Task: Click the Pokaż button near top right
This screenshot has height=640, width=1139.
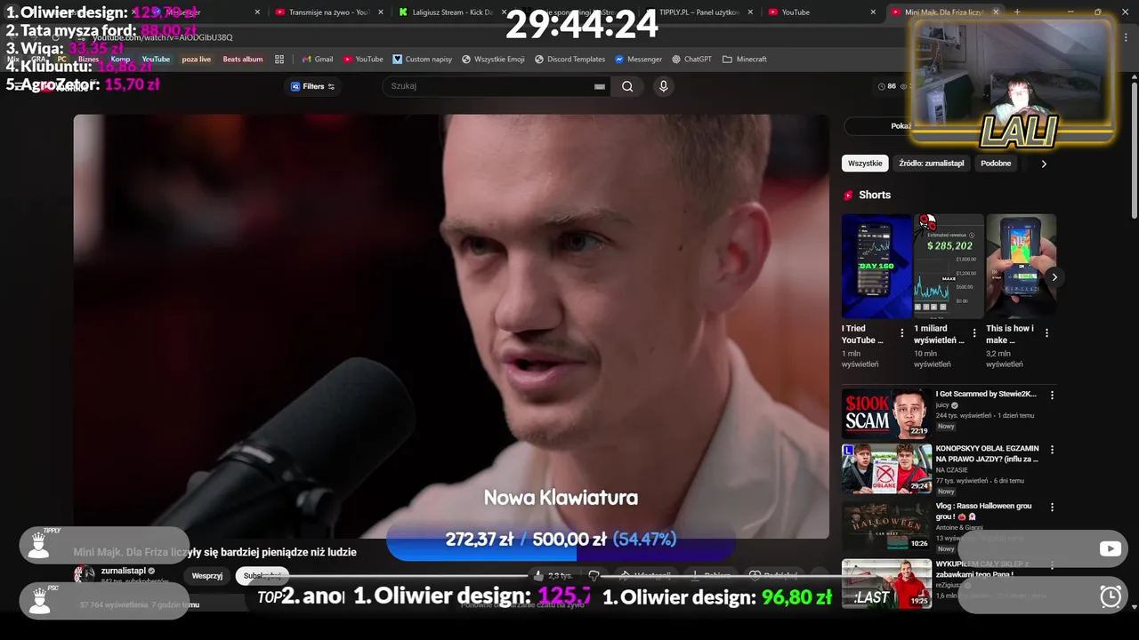Action: pyautogui.click(x=901, y=126)
